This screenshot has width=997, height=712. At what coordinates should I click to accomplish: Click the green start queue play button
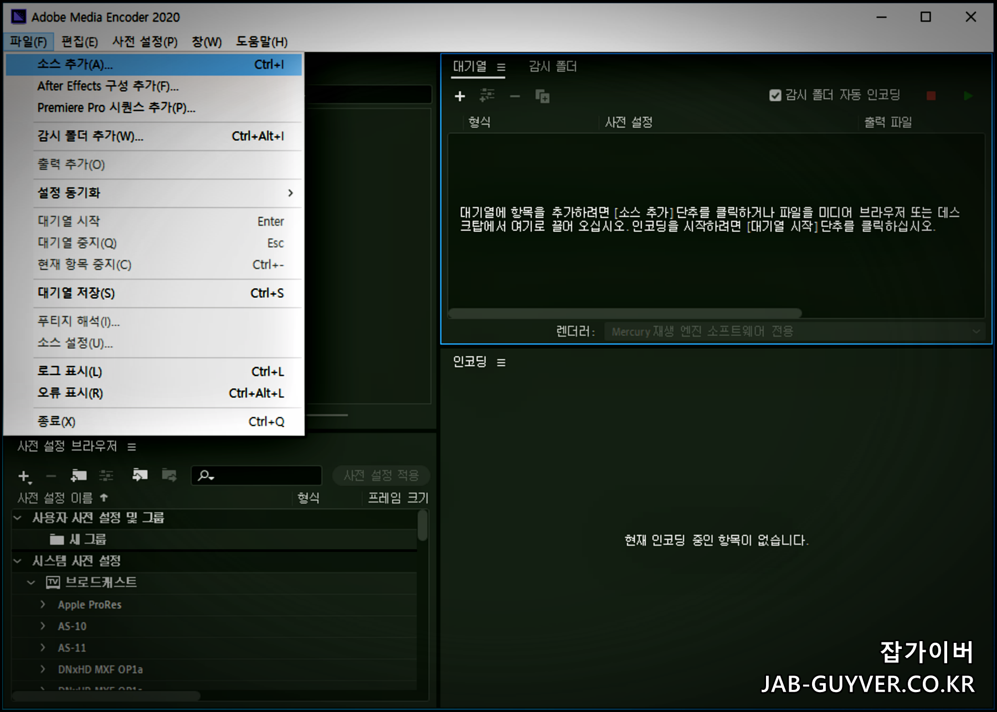point(968,96)
